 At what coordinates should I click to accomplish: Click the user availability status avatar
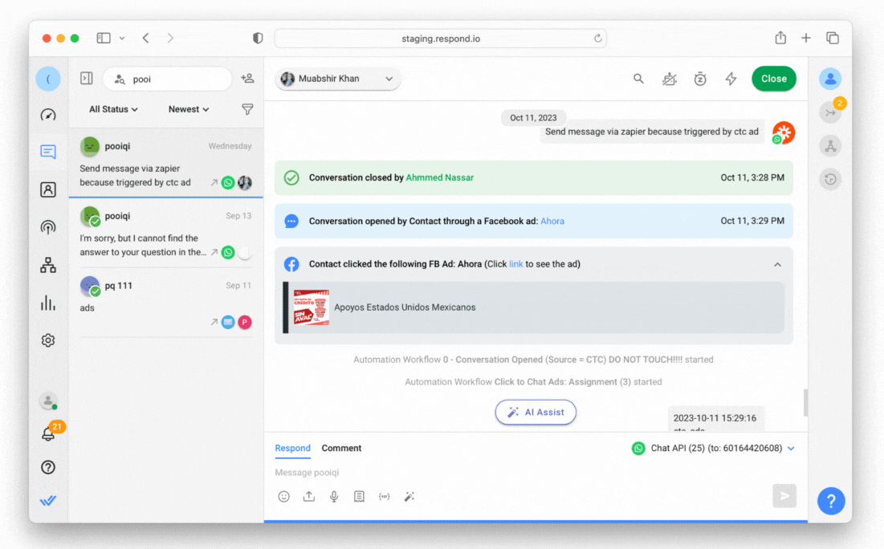(48, 401)
